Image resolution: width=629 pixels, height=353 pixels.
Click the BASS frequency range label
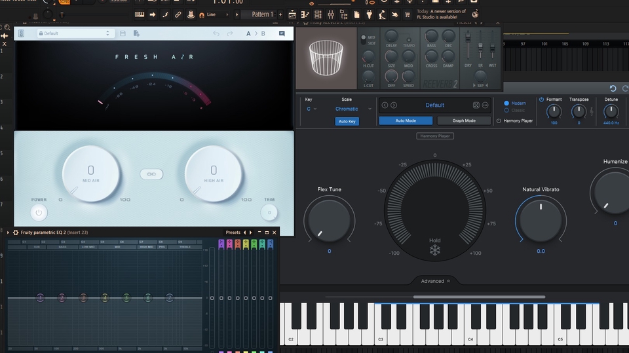[x=63, y=247]
